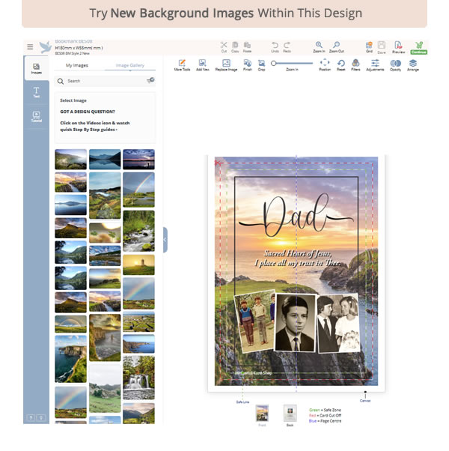Open the Text panel in sidebar
The height and width of the screenshot is (451, 449).
pyautogui.click(x=36, y=92)
